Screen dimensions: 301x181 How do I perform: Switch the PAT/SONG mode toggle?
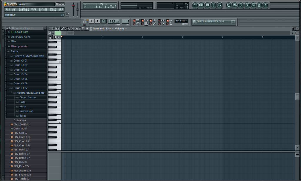(85, 21)
